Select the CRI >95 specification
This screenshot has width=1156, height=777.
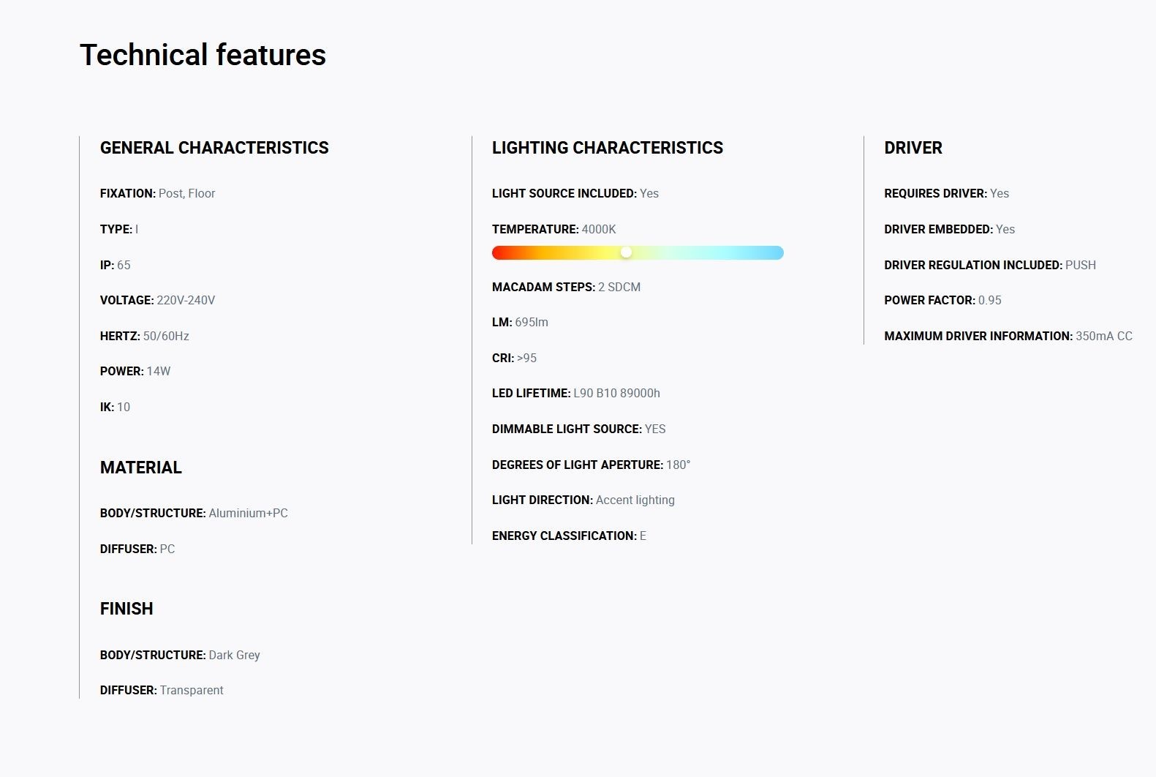point(514,358)
